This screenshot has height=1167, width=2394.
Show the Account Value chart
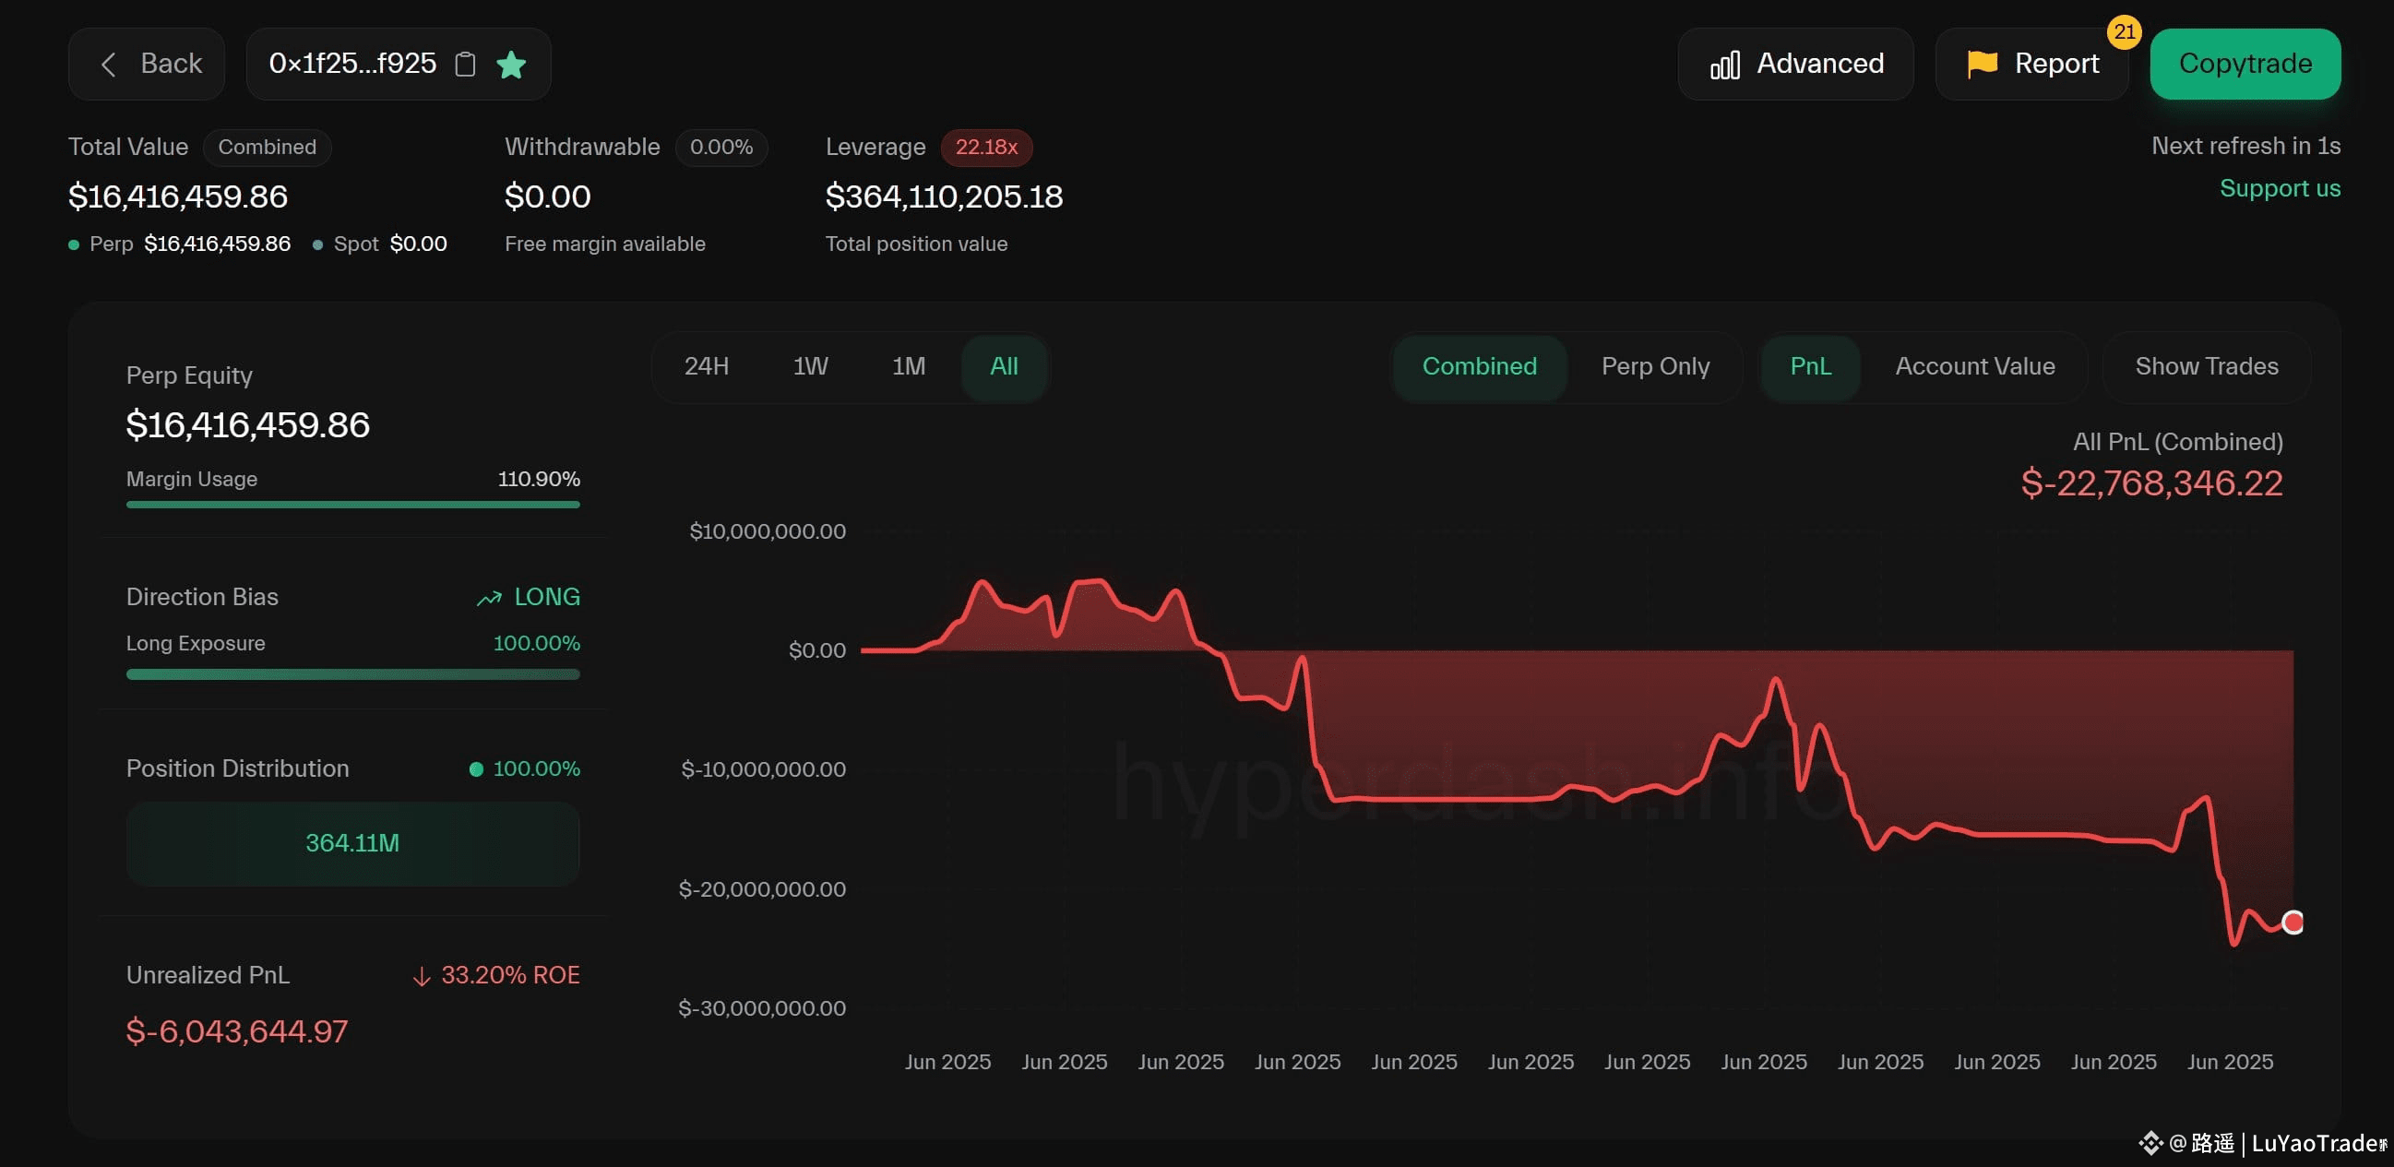point(1975,367)
